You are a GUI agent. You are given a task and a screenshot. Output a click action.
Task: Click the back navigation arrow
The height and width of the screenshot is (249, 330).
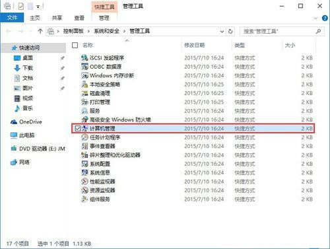click(x=9, y=31)
